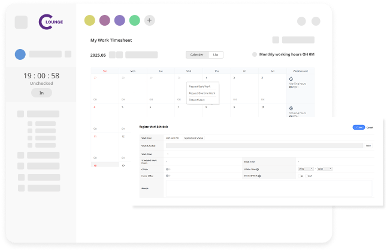Viewport: 387px width, 251px height.
Task: Check the OUT checkbox for Deemed Work
Action: coord(306,176)
